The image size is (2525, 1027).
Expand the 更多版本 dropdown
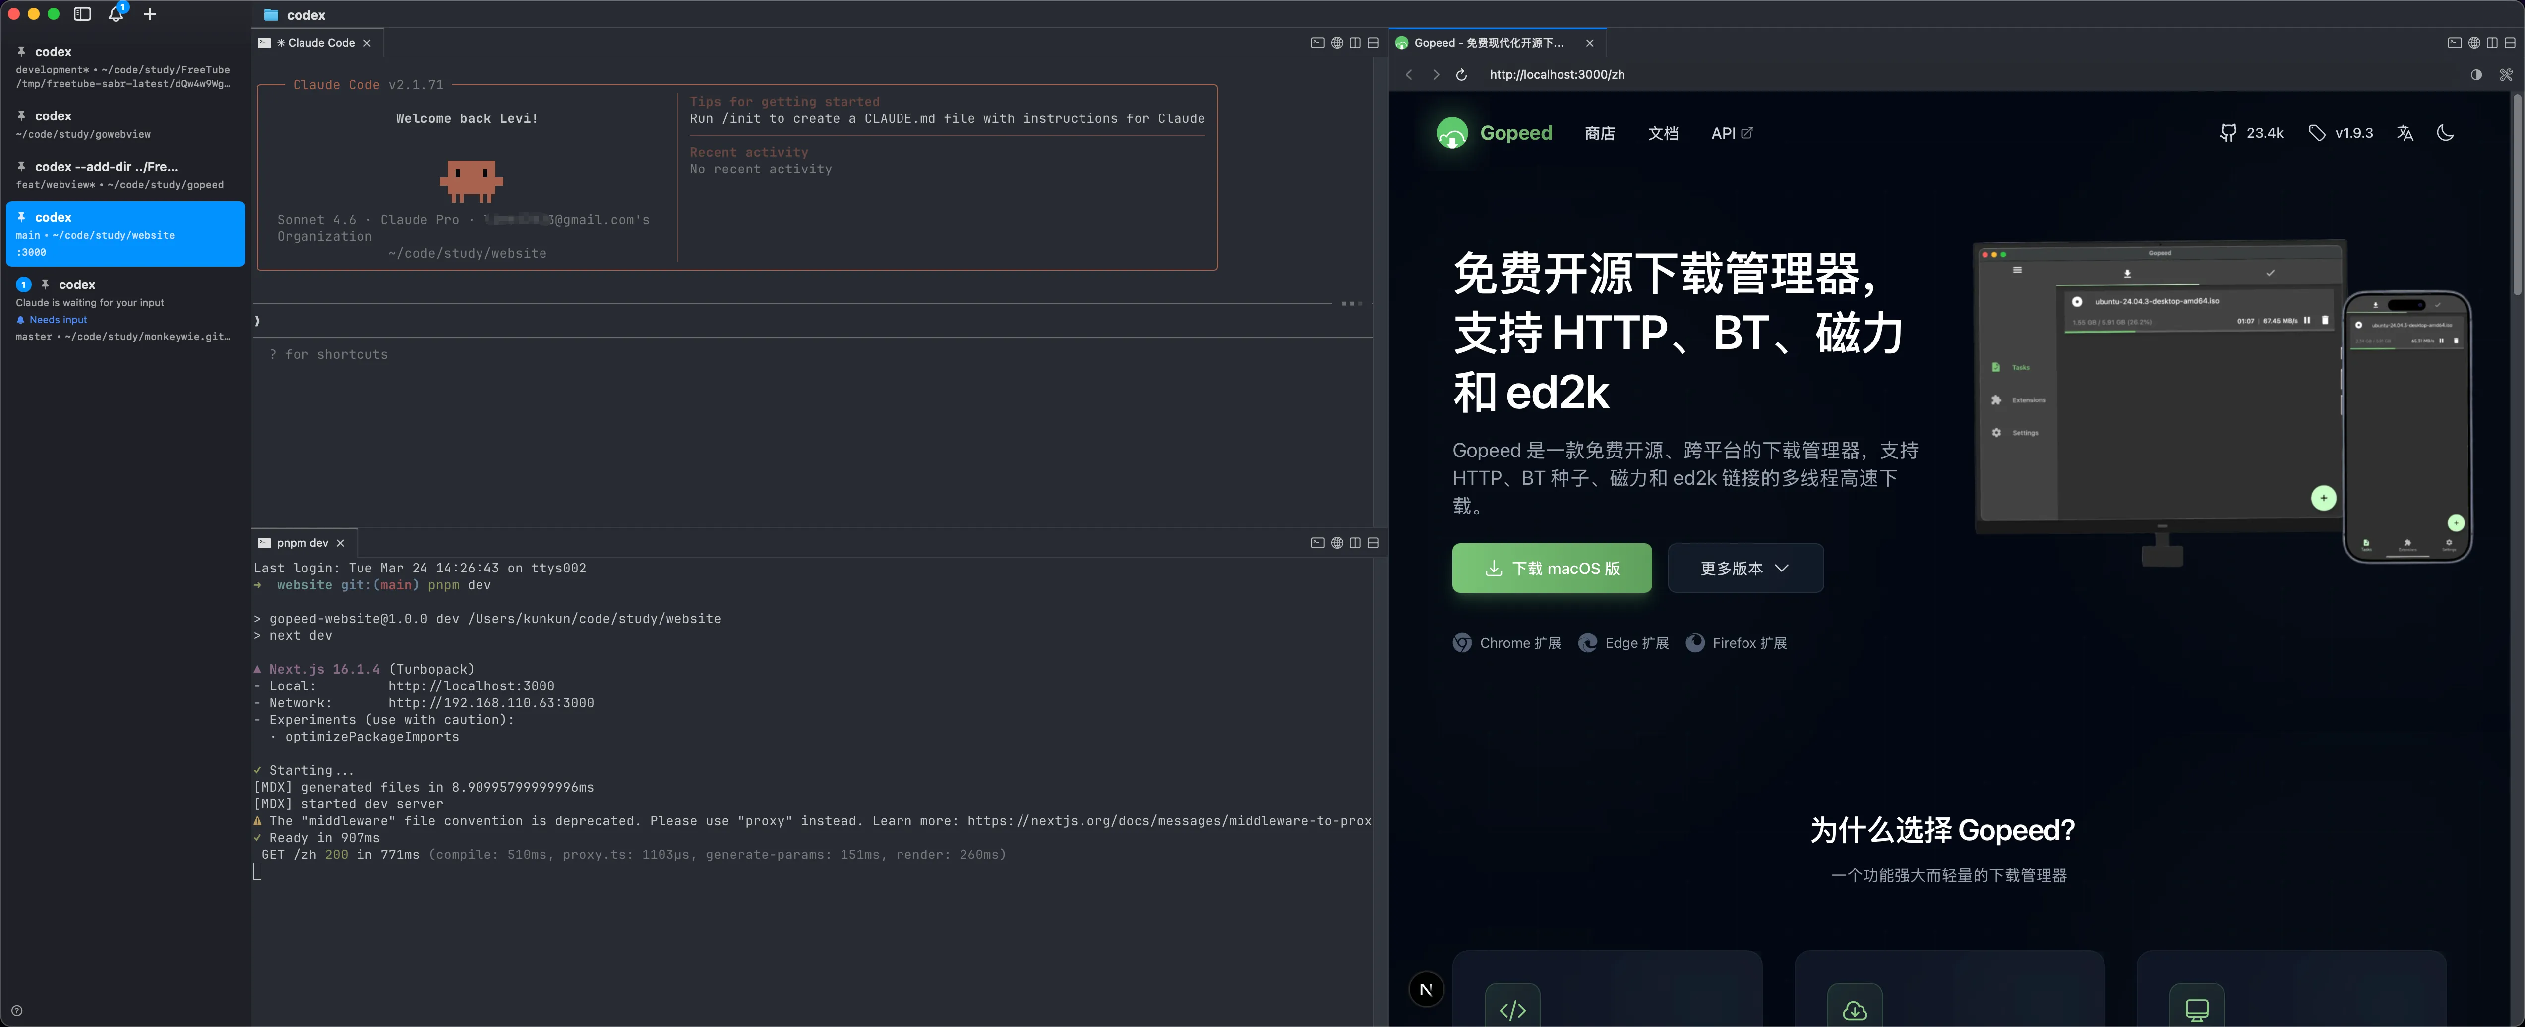[1745, 569]
